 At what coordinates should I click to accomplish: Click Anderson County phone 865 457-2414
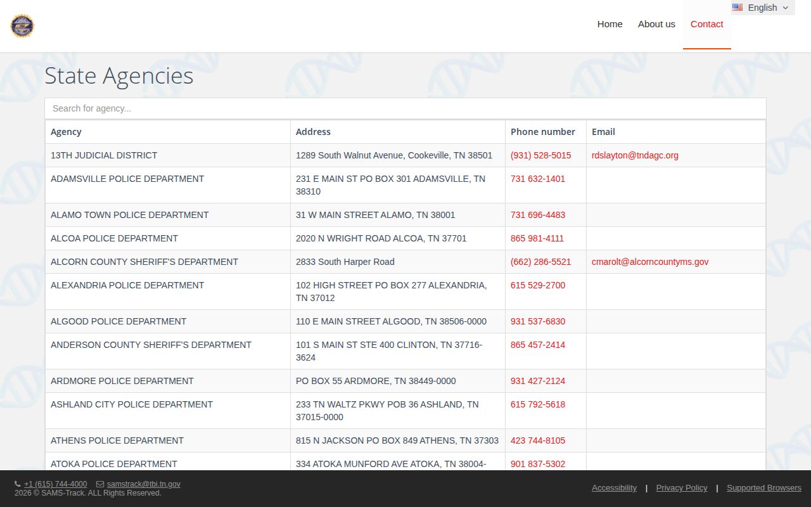538,345
